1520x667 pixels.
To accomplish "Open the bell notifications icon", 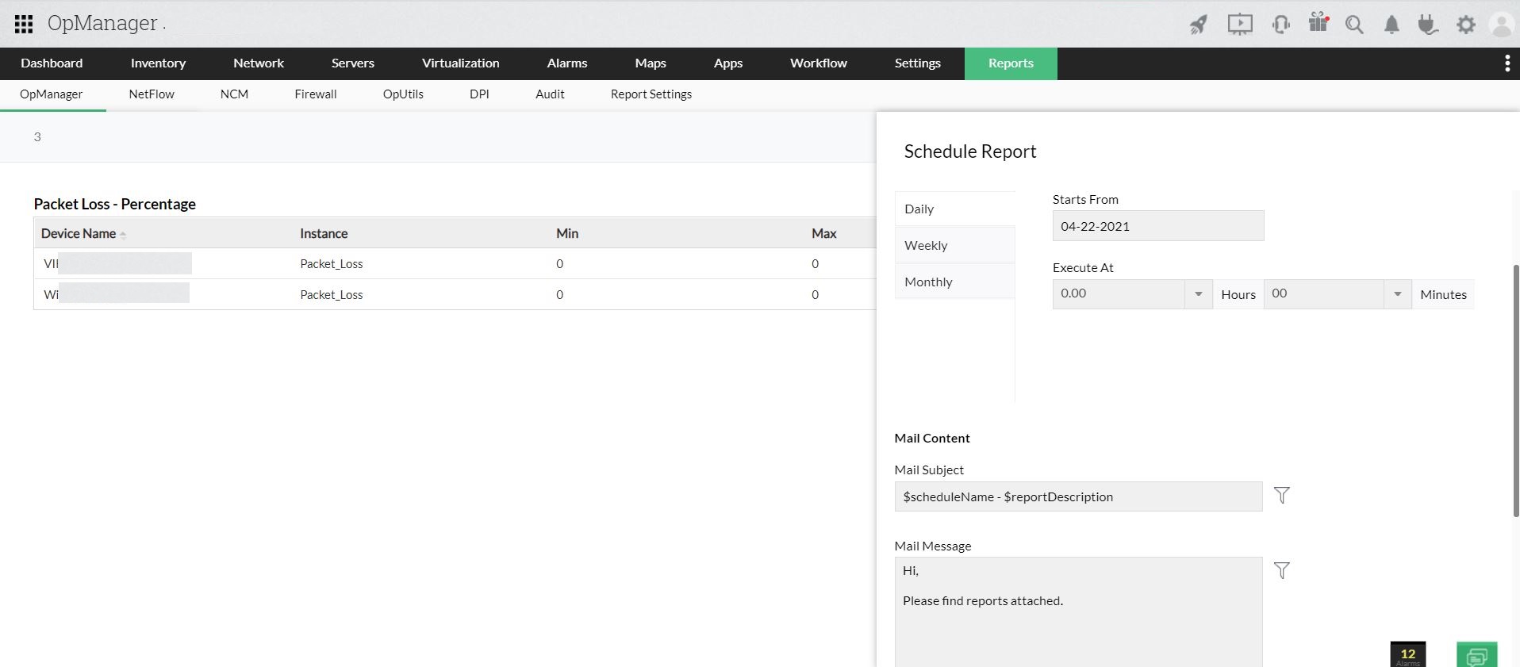I will 1391,25.
